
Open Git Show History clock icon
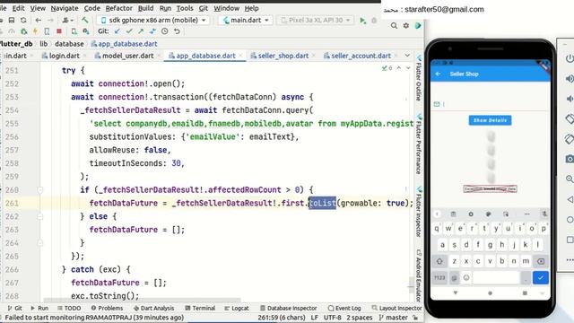[165, 31]
